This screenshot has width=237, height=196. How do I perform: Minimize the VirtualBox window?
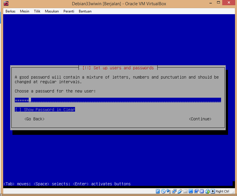[211, 3]
